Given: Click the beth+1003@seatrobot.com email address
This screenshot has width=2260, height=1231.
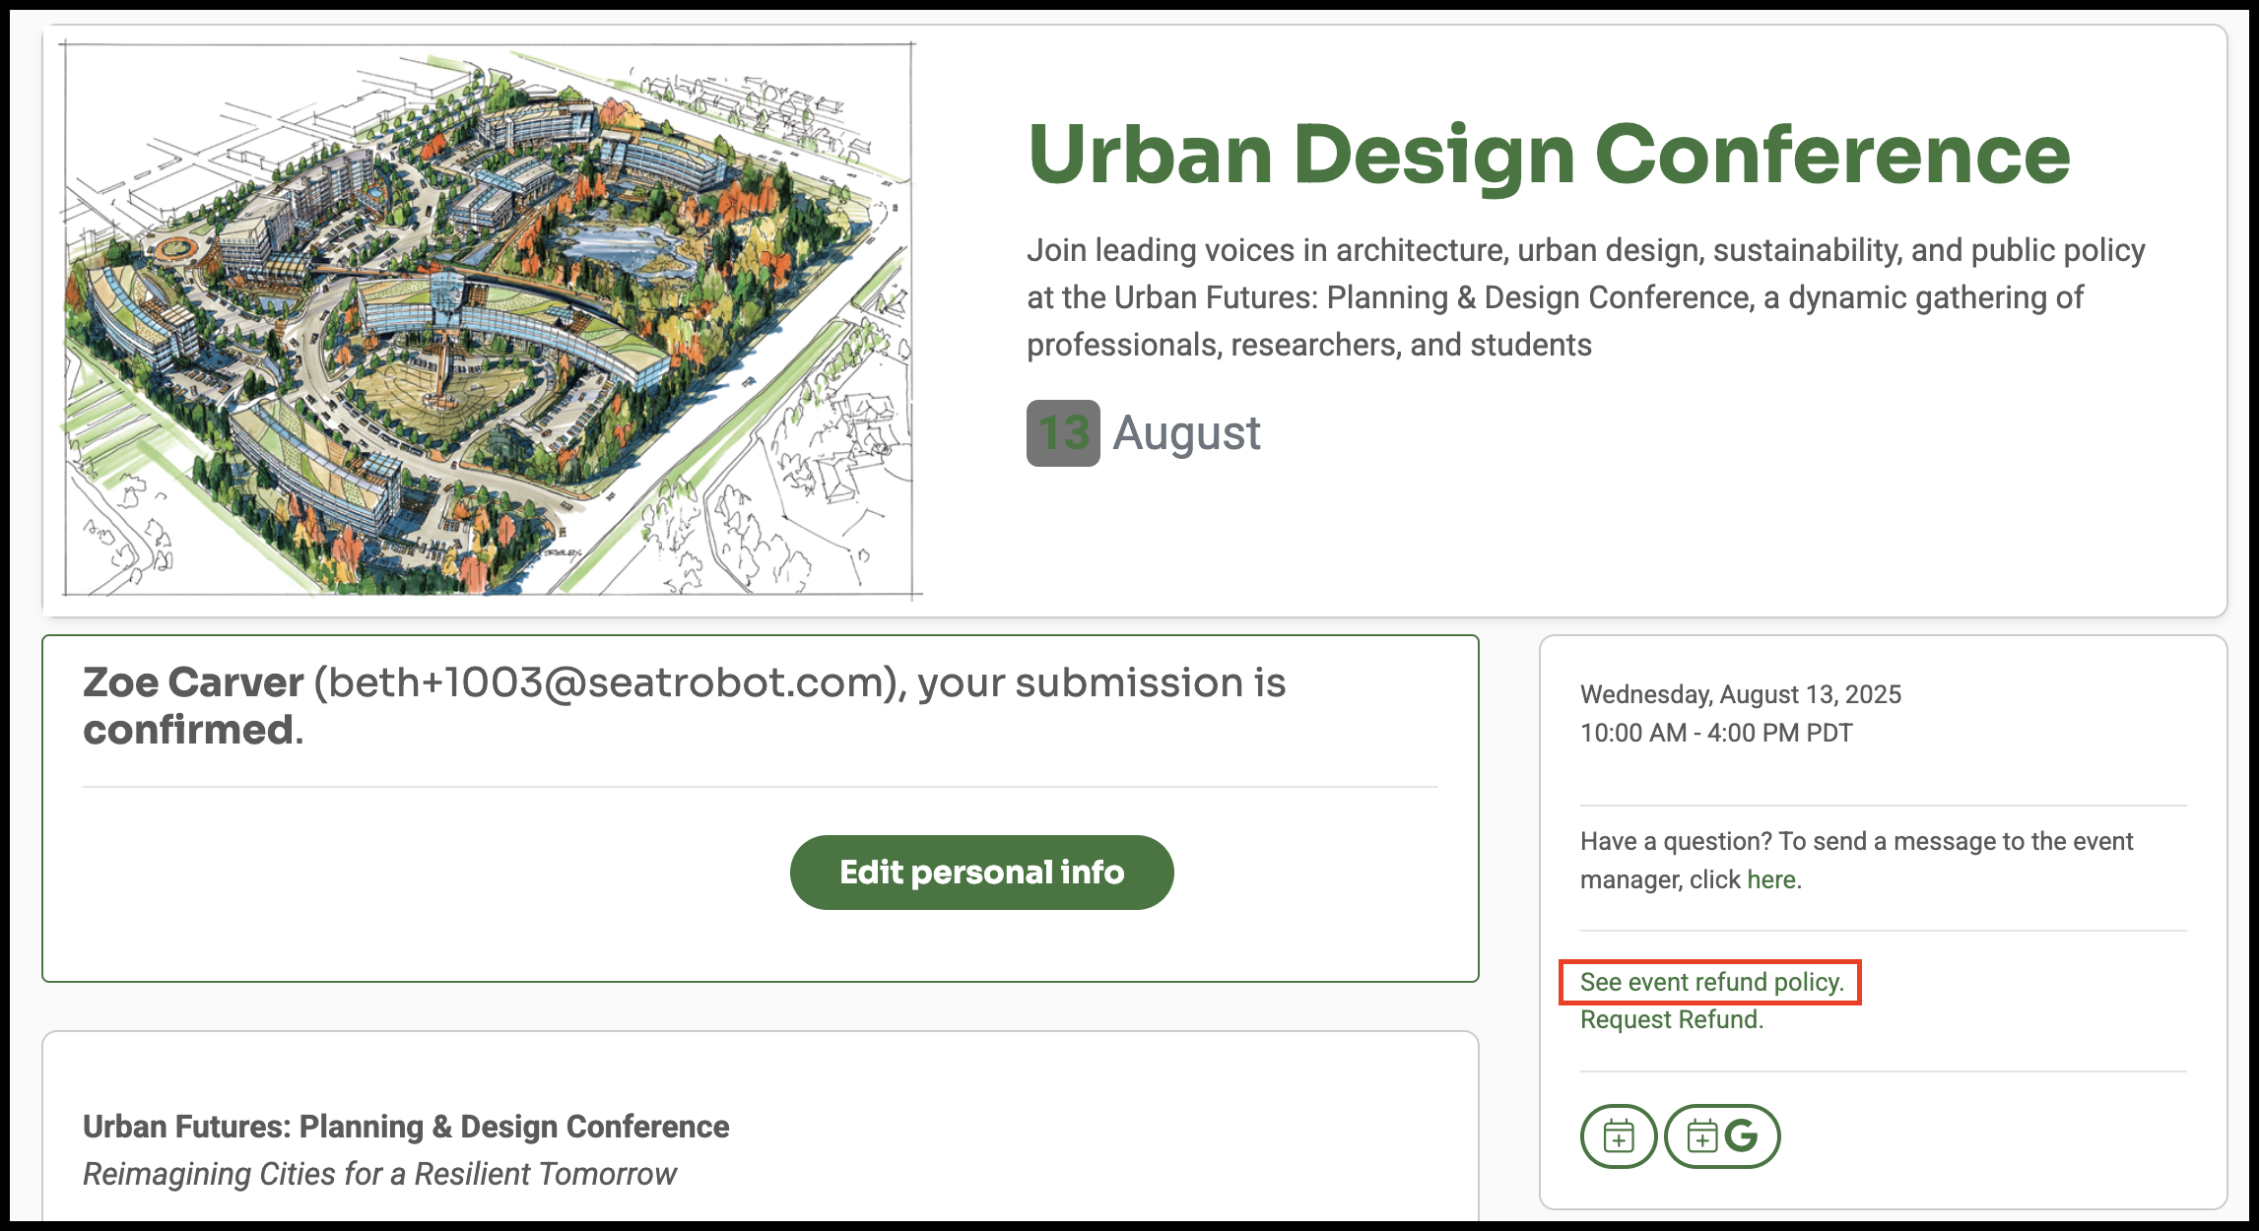Looking at the screenshot, I should coord(605,682).
